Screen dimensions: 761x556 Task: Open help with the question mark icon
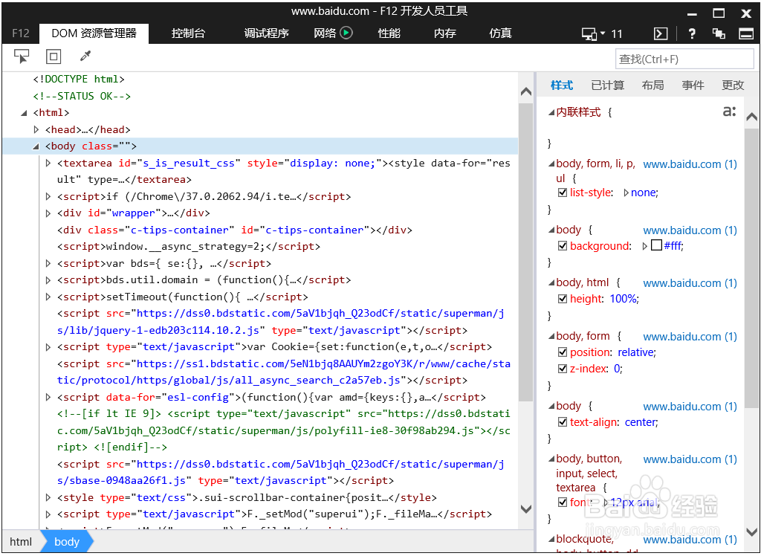692,33
